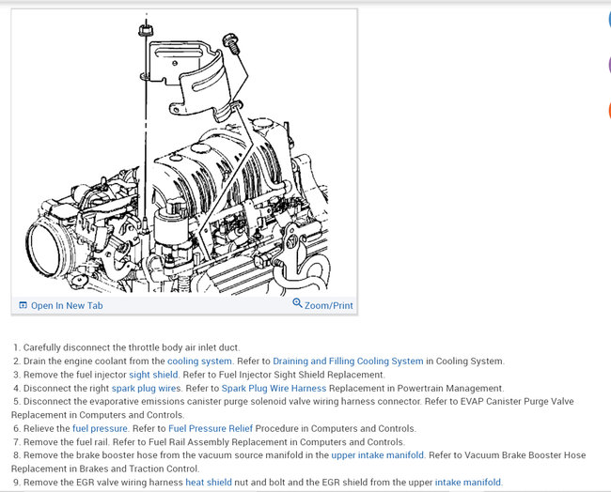Click 'Replacement in Computers and Controls' text
This screenshot has width=611, height=492.
tap(98, 415)
